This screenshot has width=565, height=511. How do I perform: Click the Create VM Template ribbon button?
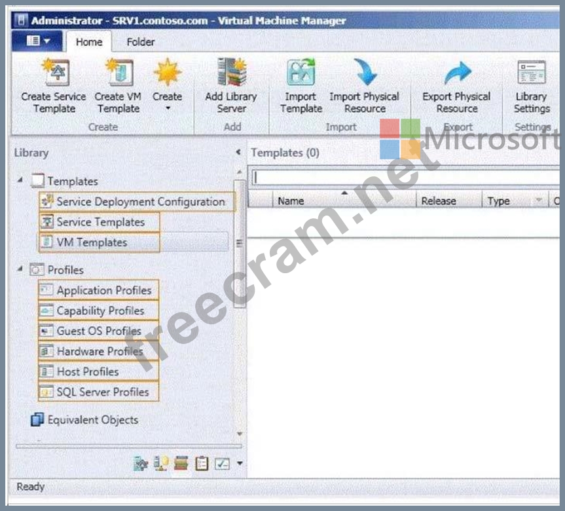pos(118,86)
